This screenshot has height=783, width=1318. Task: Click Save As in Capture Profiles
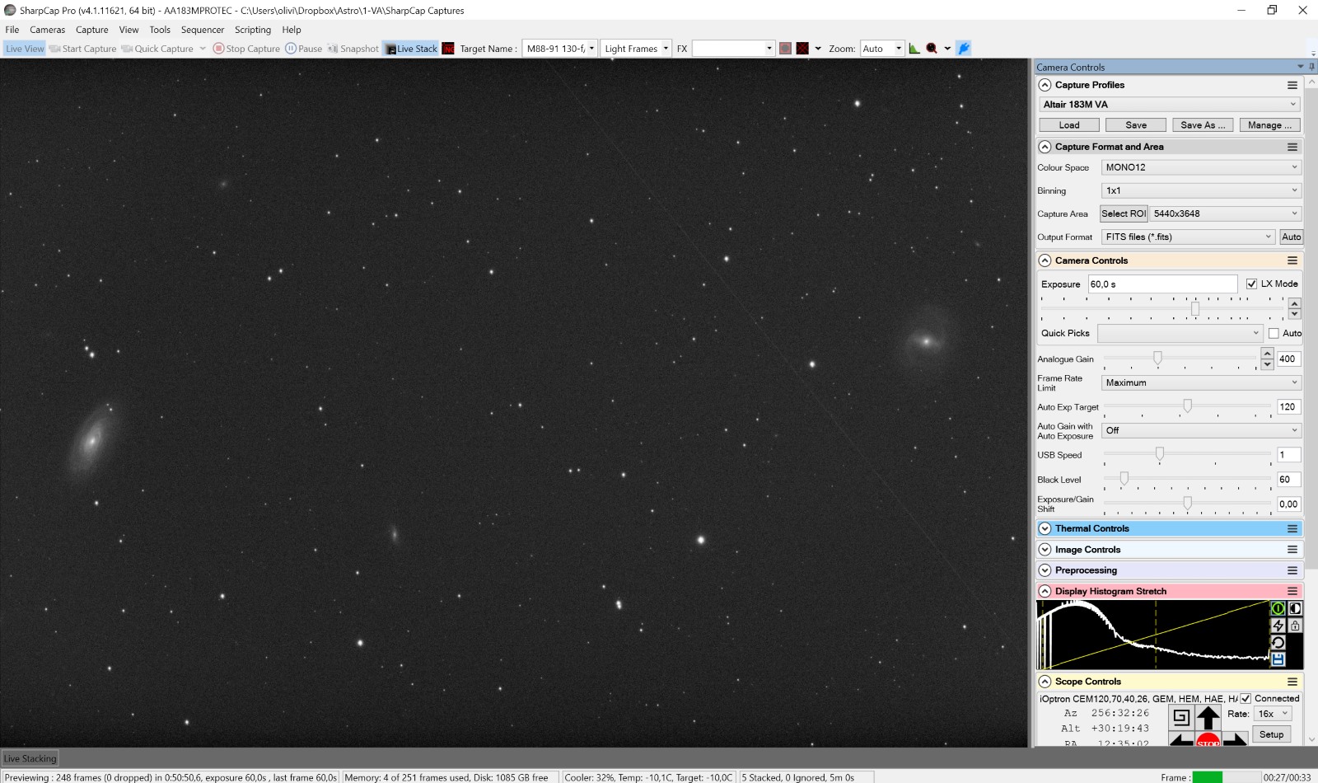(1203, 125)
